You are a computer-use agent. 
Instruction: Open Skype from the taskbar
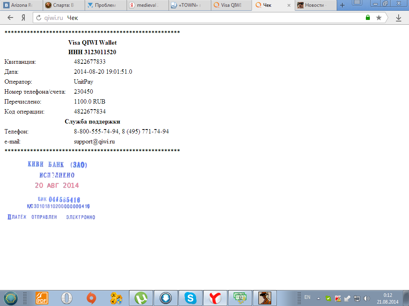pyautogui.click(x=191, y=298)
